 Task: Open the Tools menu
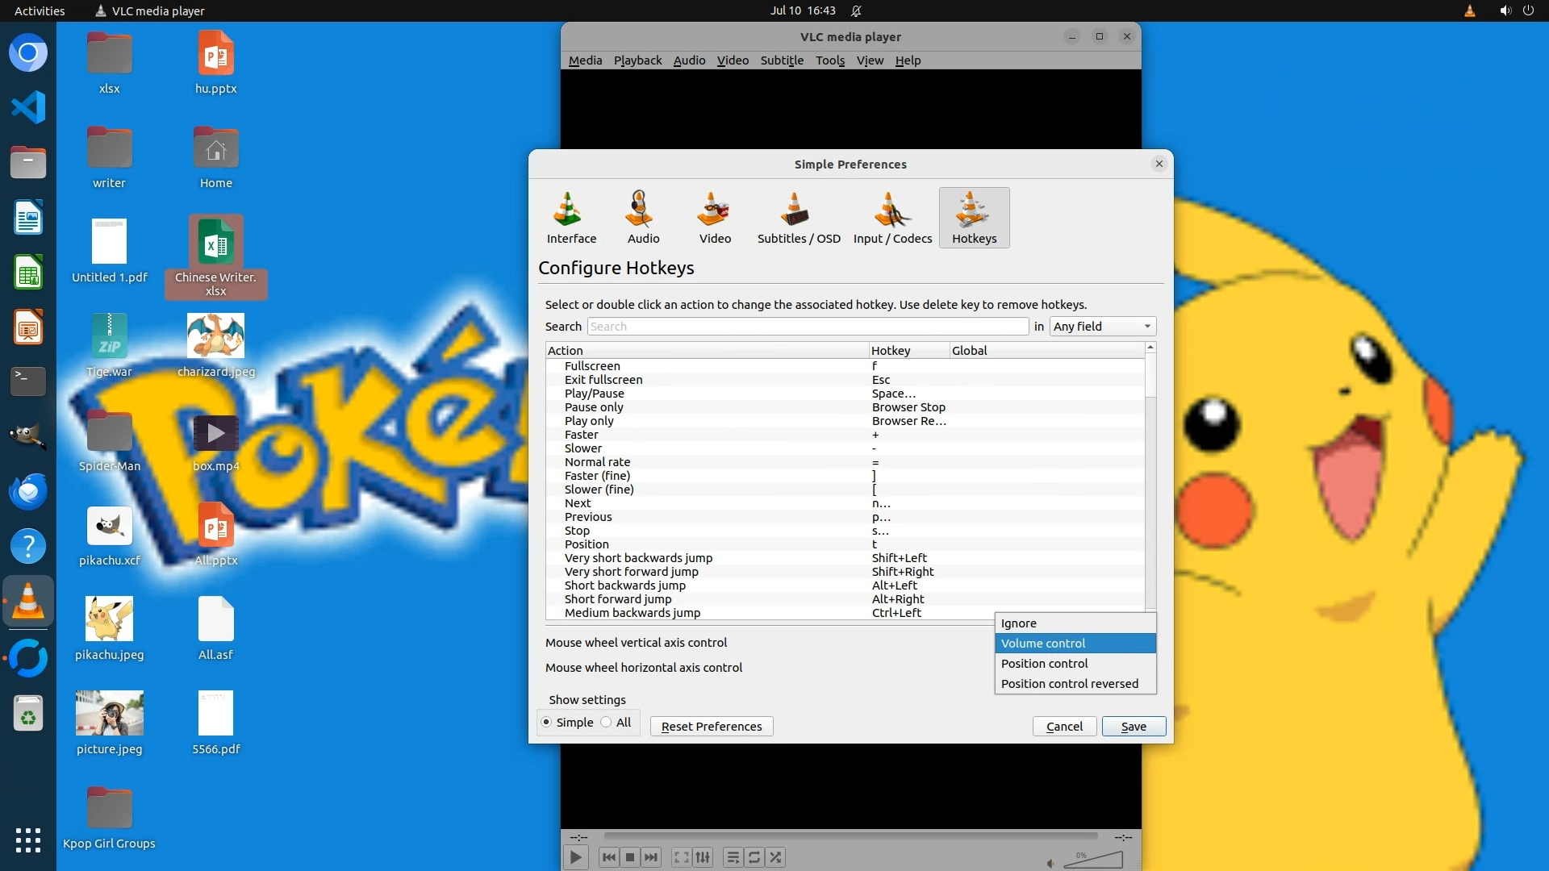tap(829, 60)
